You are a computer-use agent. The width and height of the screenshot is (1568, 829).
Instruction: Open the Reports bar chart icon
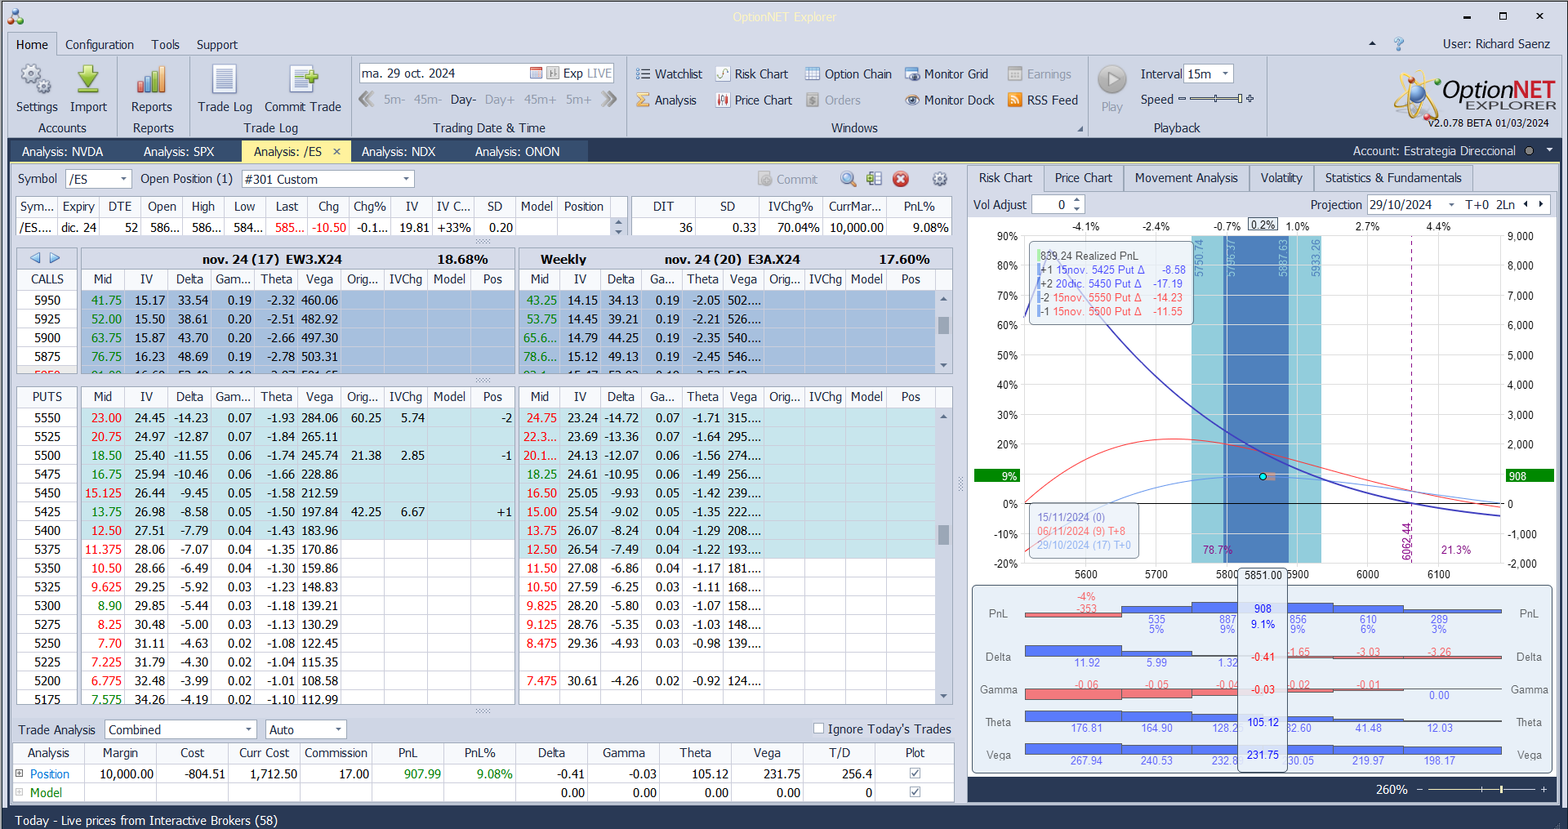[152, 88]
